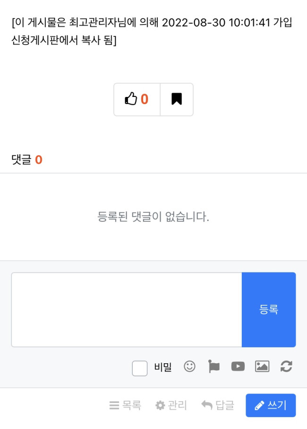
Task: Click the gear icon next to 관리
Action: (x=160, y=405)
